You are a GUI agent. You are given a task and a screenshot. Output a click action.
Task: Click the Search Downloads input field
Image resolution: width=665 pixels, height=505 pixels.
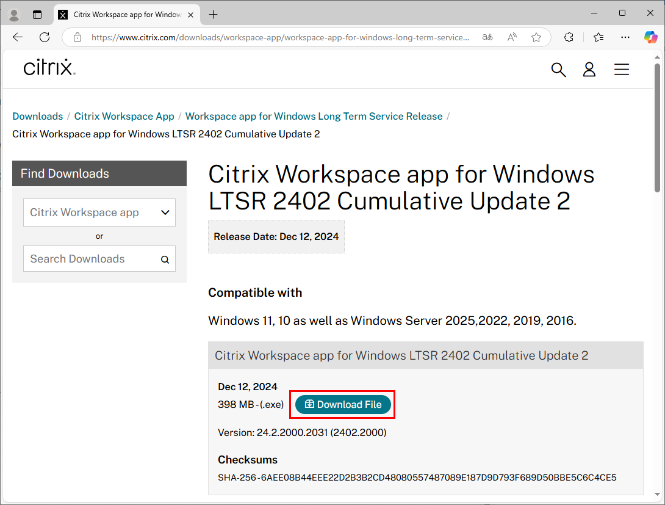[92, 259]
